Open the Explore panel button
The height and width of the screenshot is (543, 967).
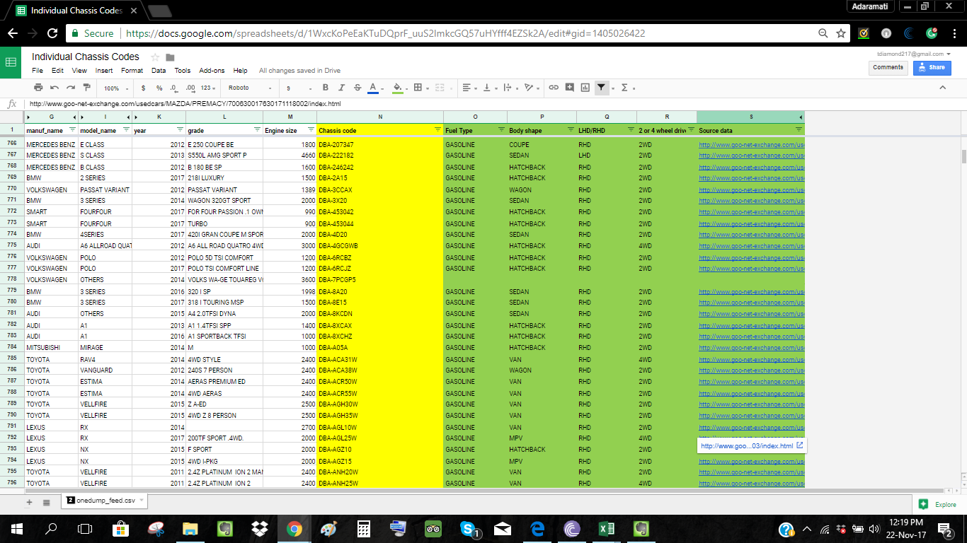click(938, 504)
